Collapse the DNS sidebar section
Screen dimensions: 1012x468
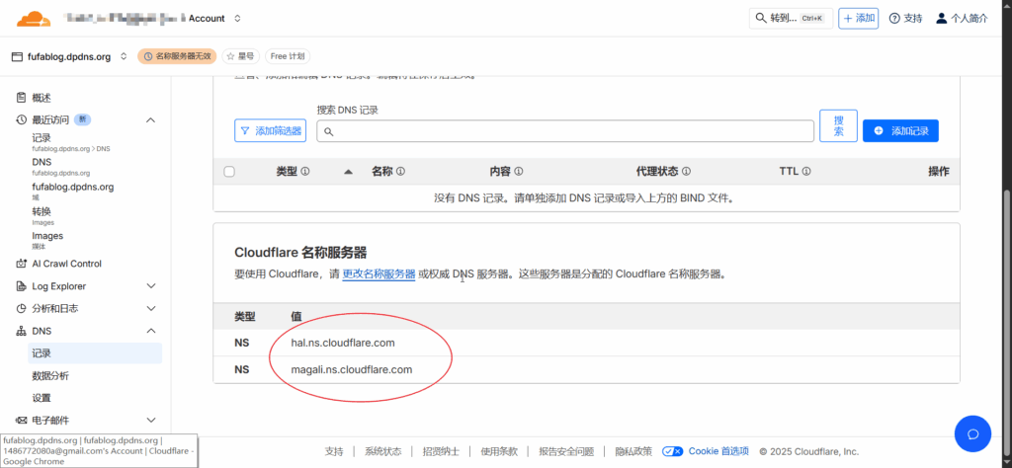(x=151, y=331)
